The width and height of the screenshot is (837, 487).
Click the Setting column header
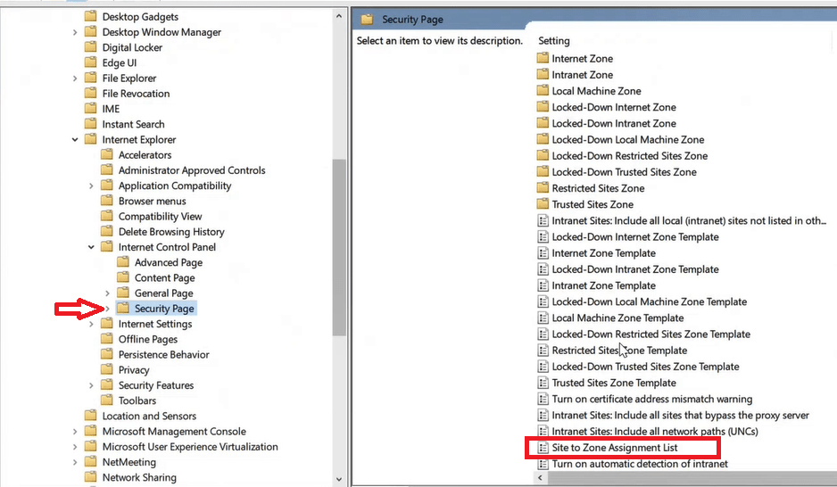click(554, 41)
